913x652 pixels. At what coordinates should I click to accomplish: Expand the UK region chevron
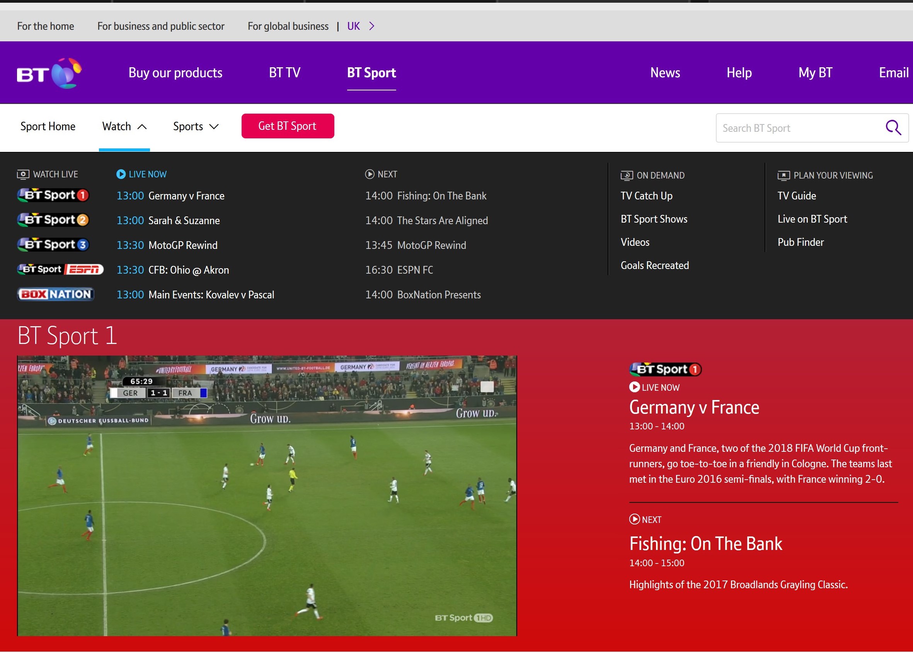372,27
